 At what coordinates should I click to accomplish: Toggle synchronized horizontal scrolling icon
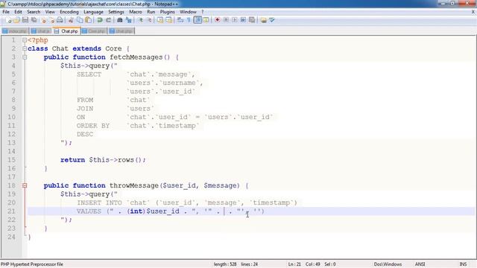[169, 20]
